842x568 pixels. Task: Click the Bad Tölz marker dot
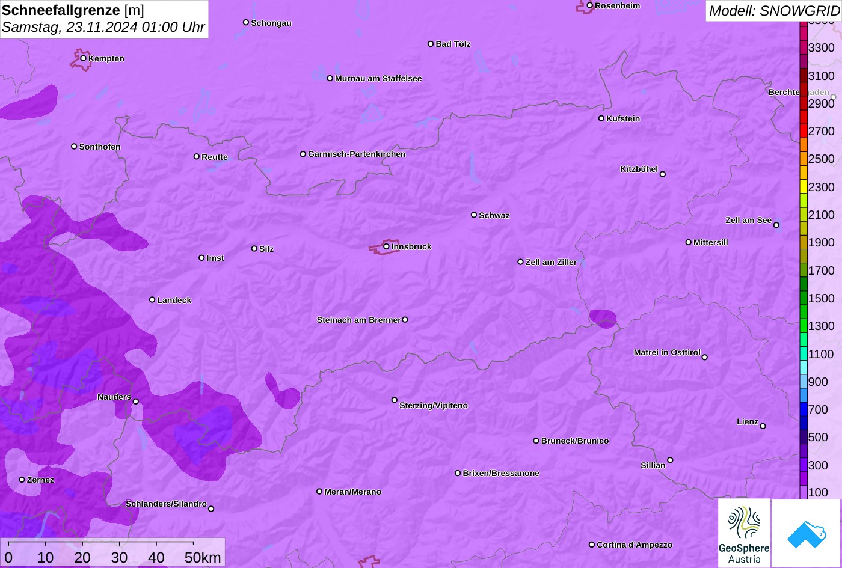point(431,44)
